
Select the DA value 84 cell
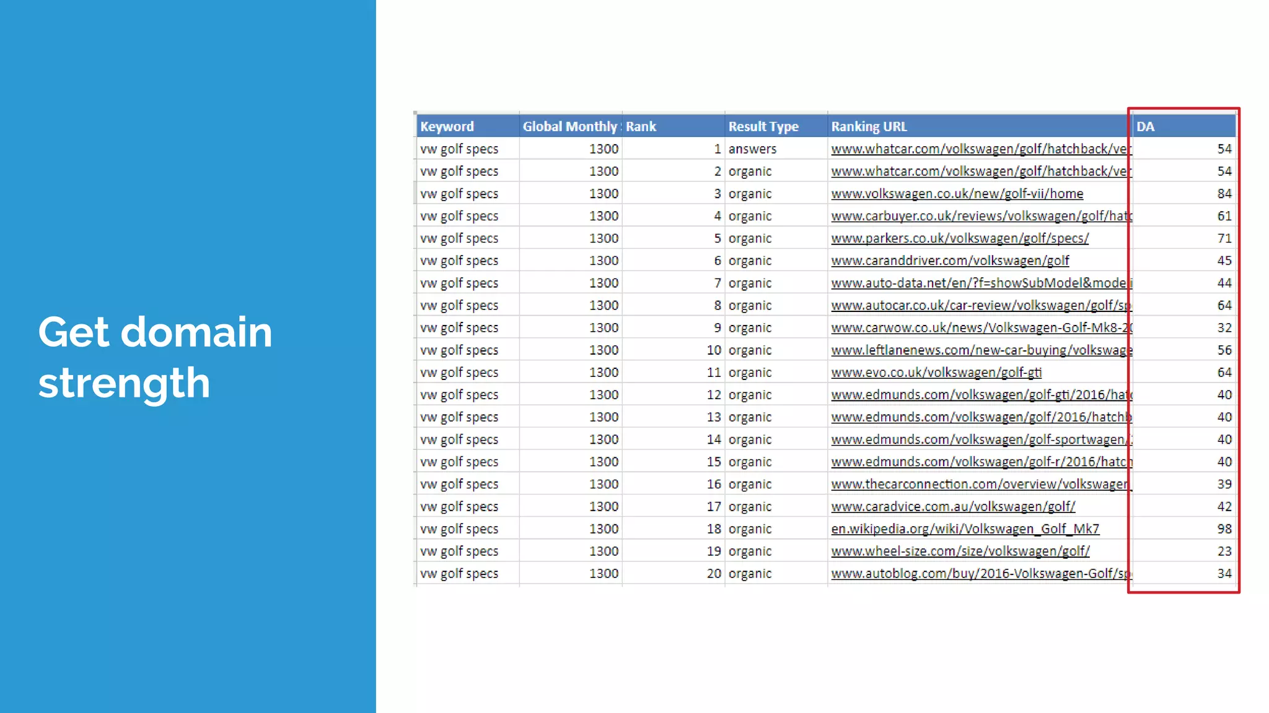(1184, 194)
